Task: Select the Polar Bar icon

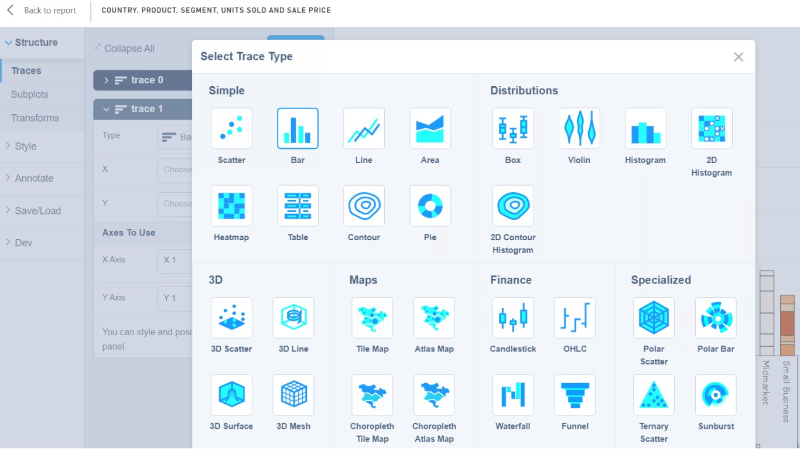Action: pos(716,318)
